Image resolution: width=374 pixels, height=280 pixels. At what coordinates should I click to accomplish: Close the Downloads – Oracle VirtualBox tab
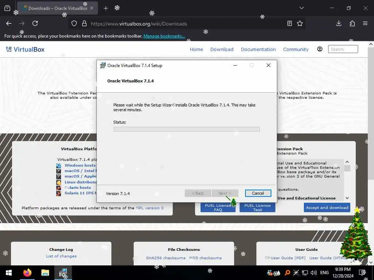92,8
